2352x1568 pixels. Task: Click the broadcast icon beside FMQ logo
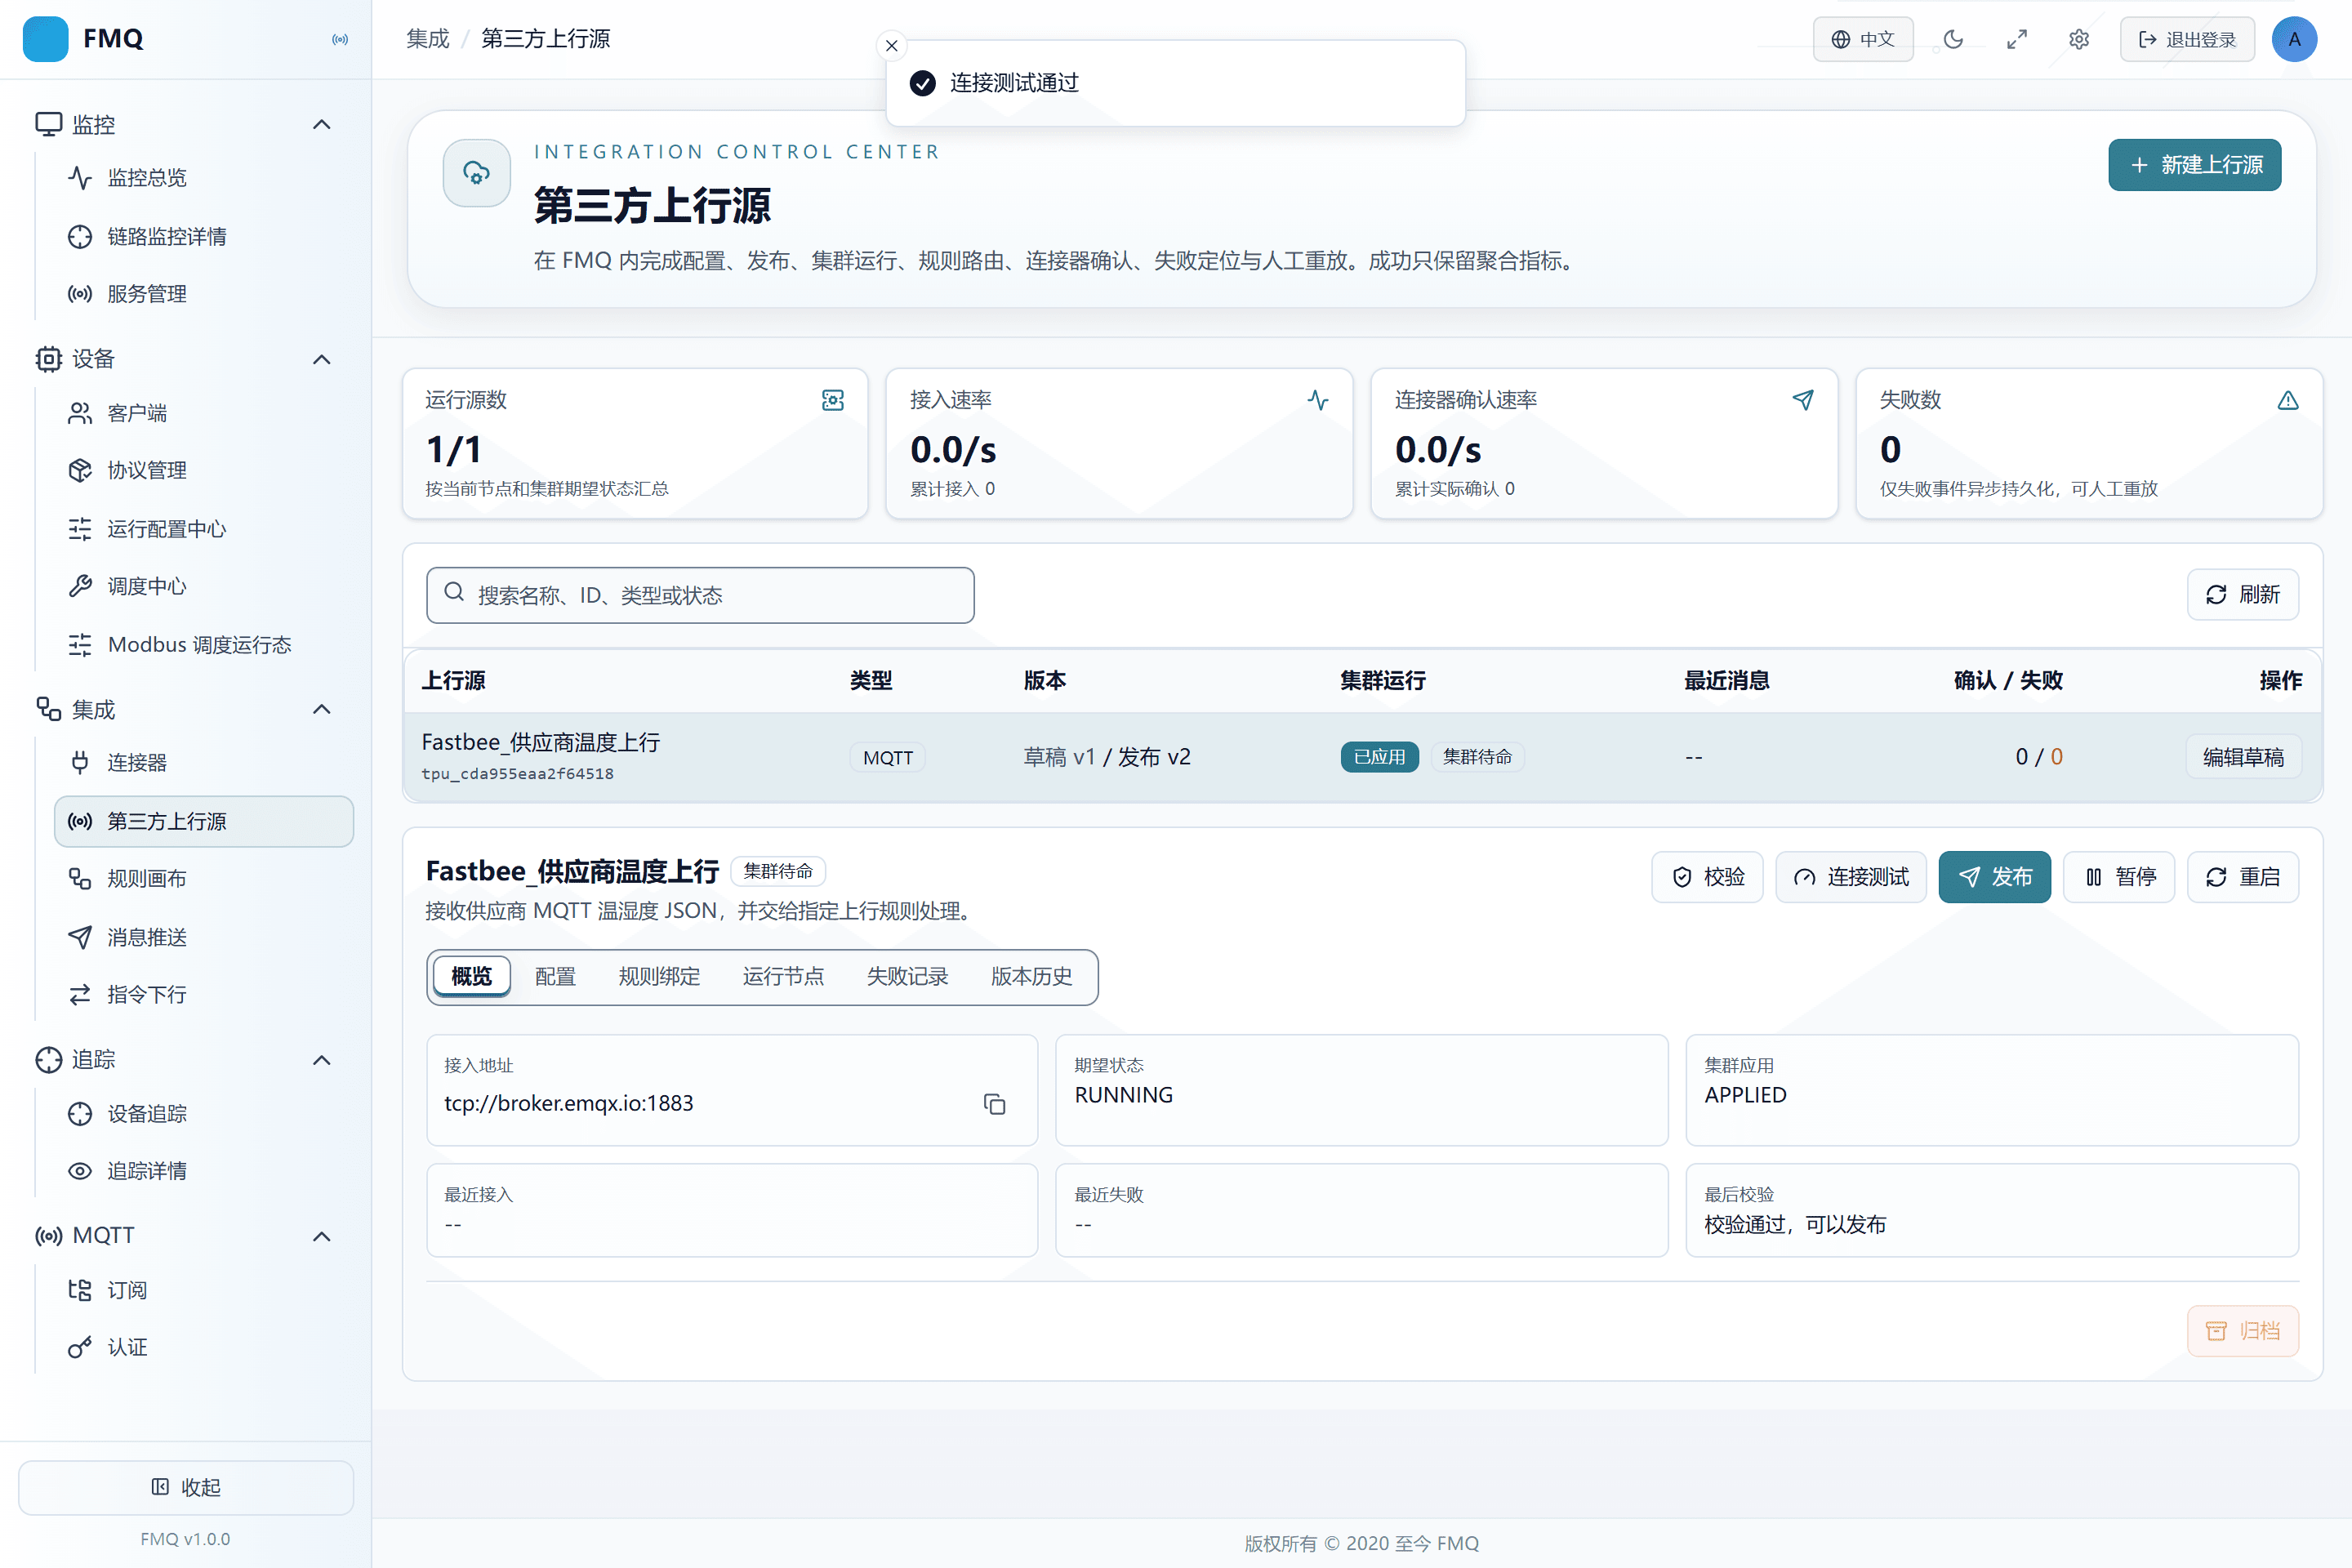tap(340, 39)
